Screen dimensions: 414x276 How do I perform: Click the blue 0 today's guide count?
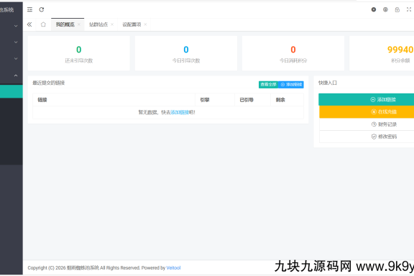pyautogui.click(x=186, y=50)
